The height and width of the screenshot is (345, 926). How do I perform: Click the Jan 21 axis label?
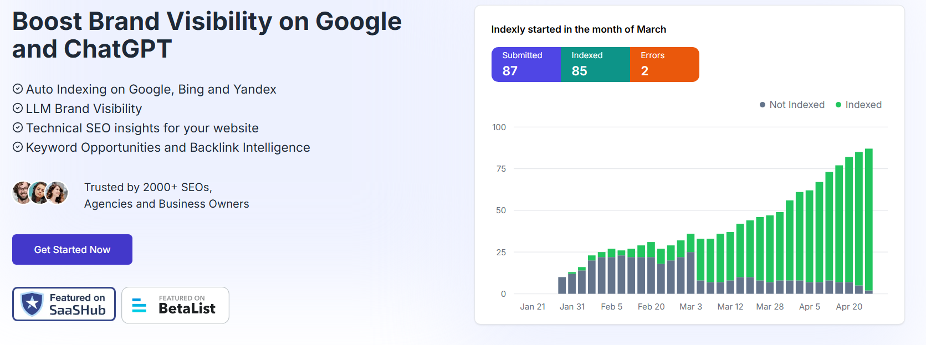(x=533, y=306)
